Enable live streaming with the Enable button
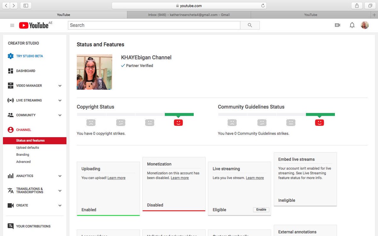The height and width of the screenshot is (236, 378). tap(261, 210)
